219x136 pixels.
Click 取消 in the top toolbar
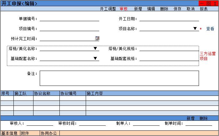click(191, 9)
